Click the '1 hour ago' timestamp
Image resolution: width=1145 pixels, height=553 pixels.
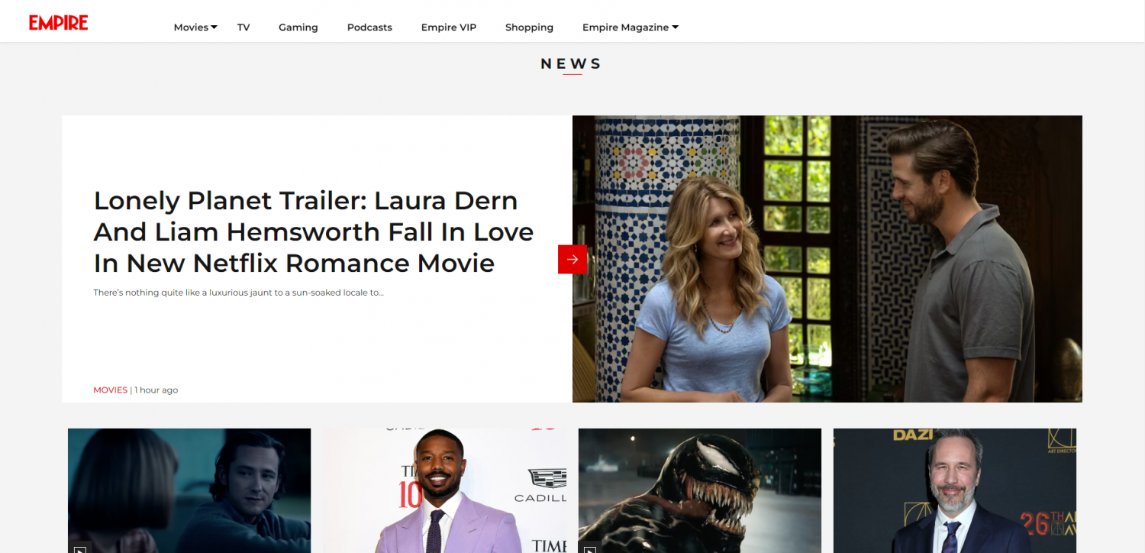point(156,390)
